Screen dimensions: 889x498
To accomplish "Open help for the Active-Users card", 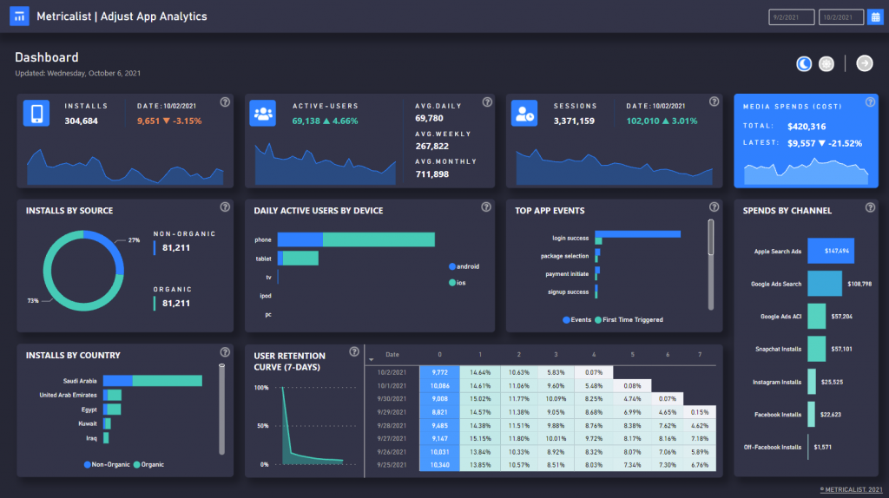I will click(485, 102).
